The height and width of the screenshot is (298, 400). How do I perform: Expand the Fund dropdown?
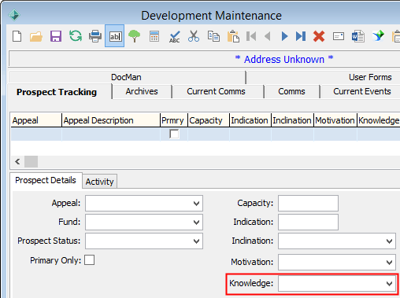196,223
